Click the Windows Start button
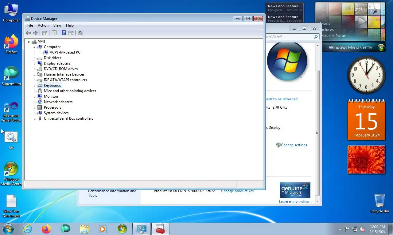The image size is (393, 235). 8,229
